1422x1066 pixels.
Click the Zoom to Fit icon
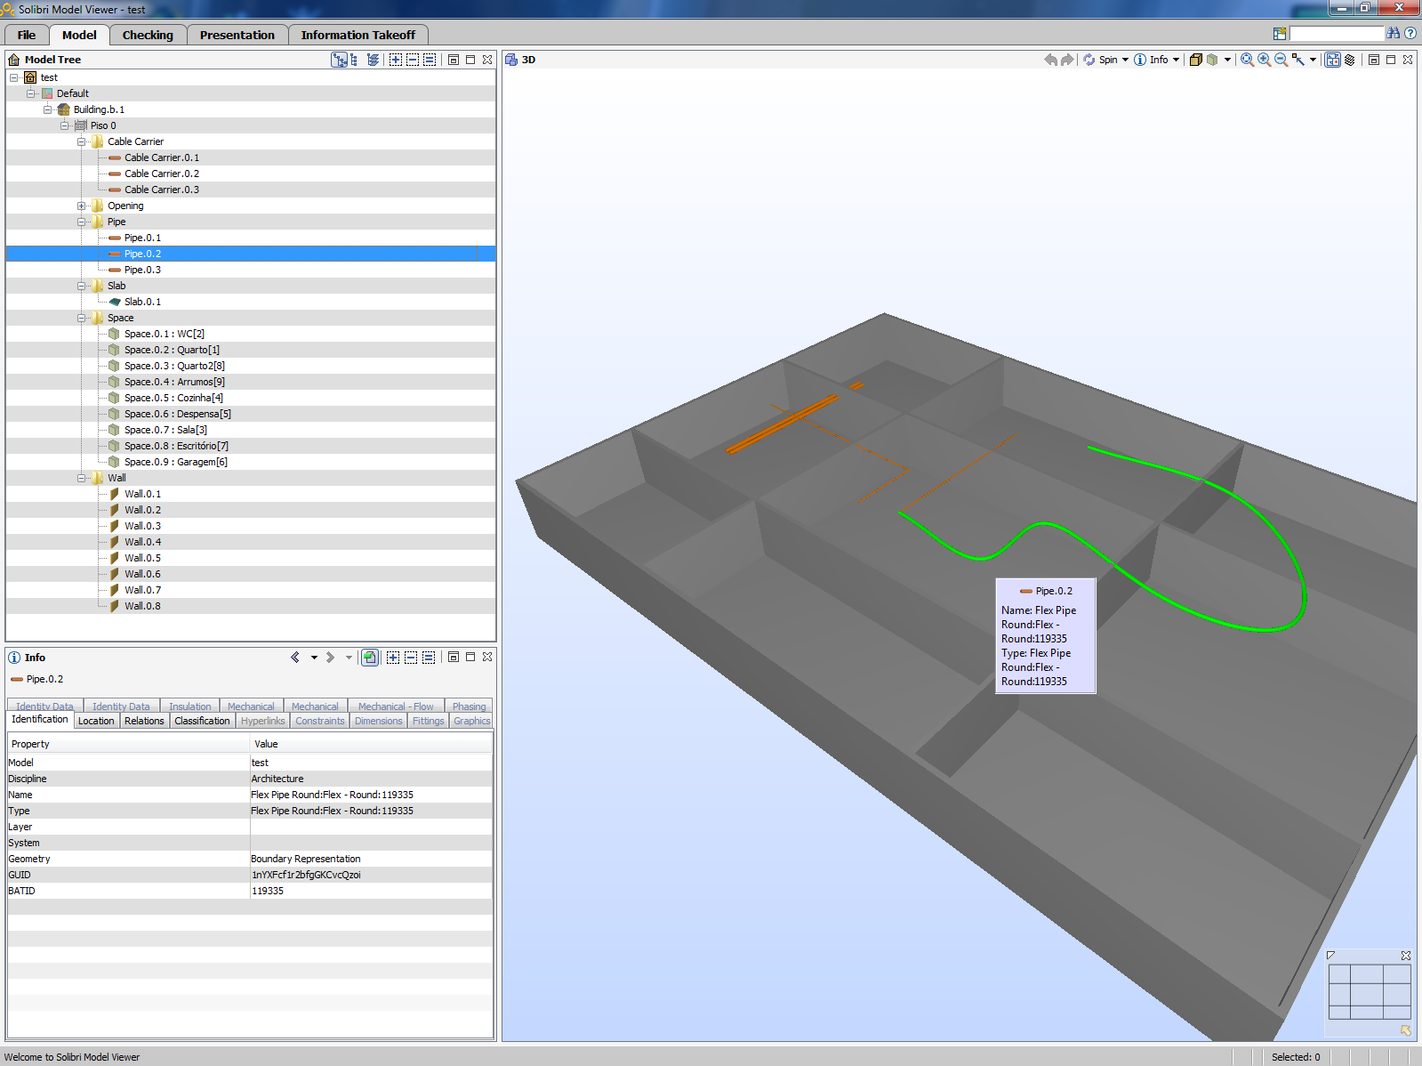pyautogui.click(x=1247, y=60)
